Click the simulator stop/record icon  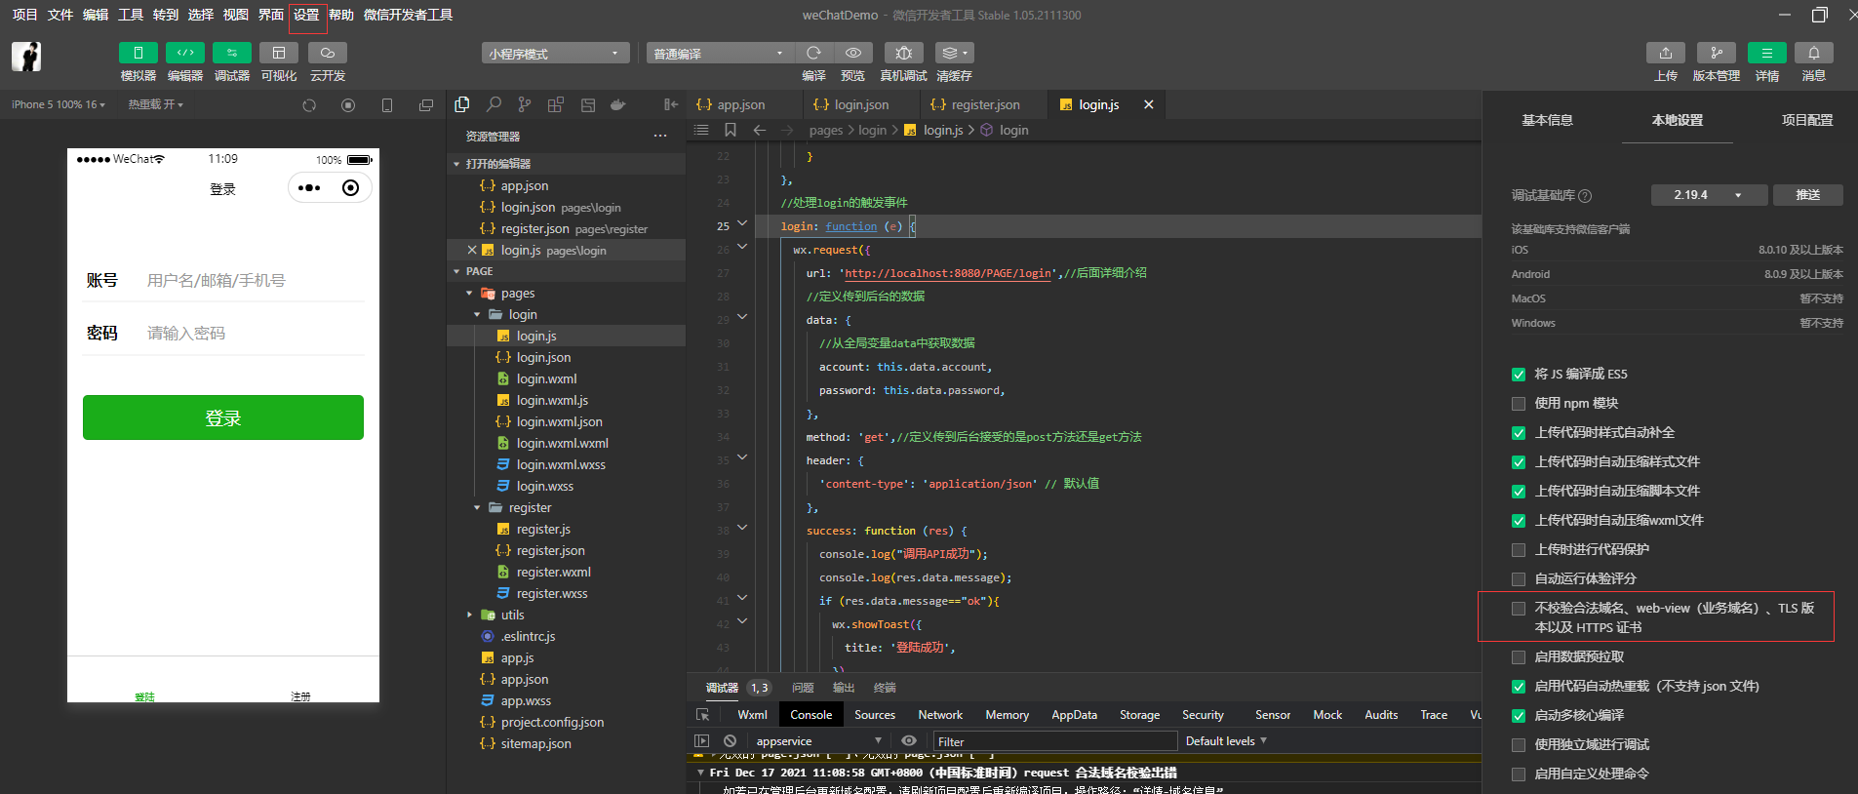coord(348,105)
